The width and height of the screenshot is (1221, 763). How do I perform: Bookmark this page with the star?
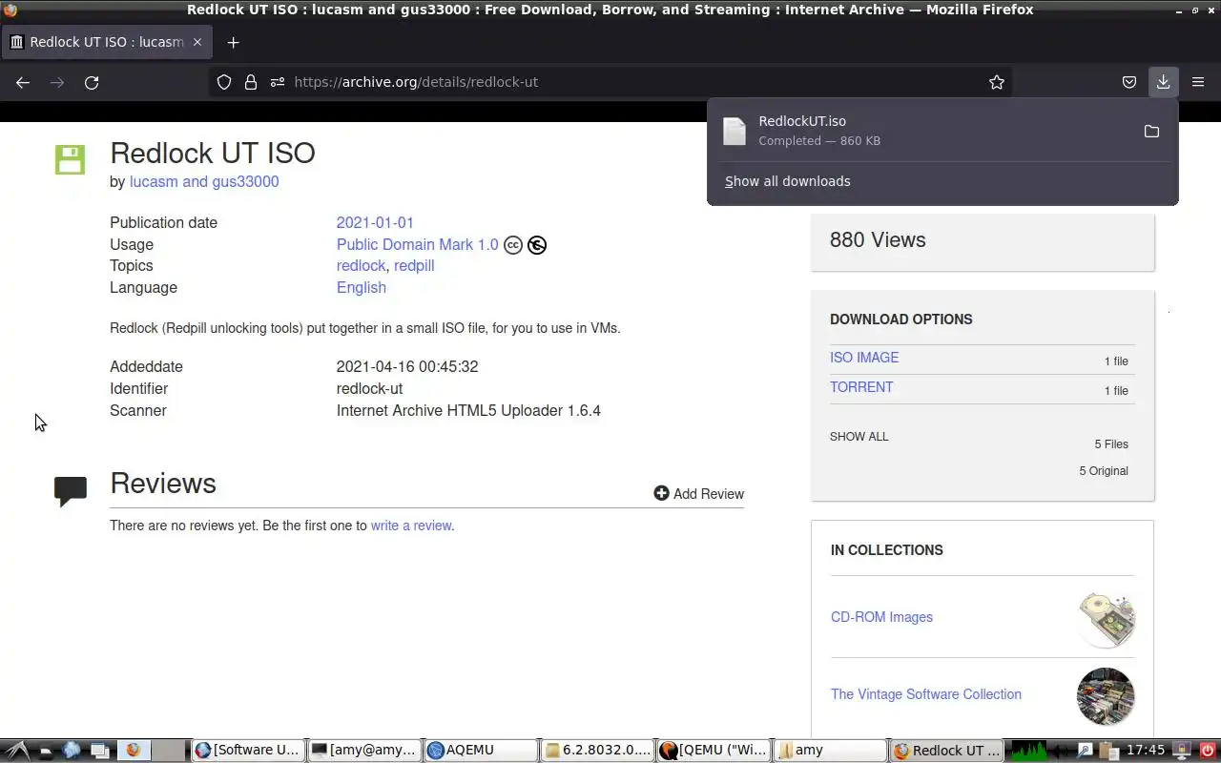click(x=997, y=82)
